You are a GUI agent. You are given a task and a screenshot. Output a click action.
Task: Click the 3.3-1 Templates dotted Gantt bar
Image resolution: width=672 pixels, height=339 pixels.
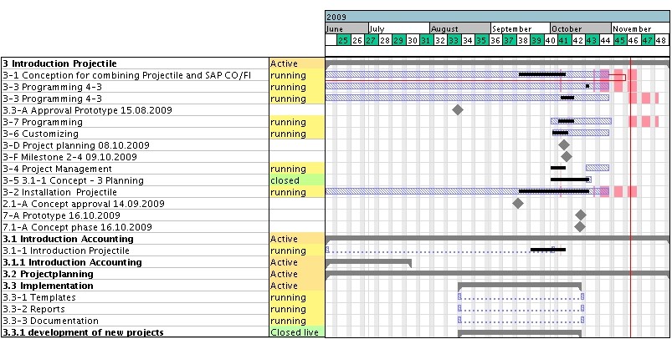click(x=520, y=297)
